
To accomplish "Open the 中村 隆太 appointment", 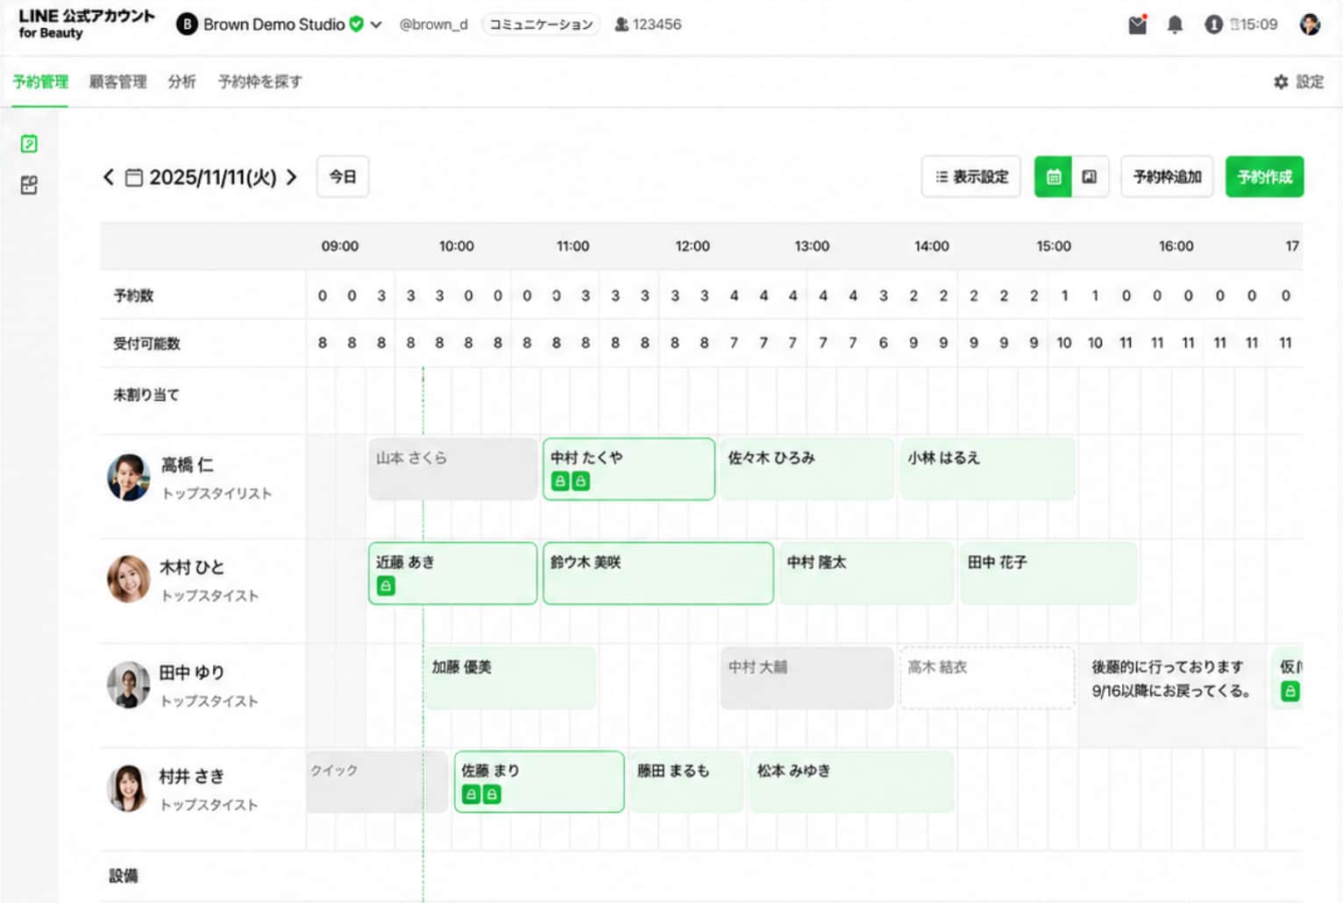I will coord(866,573).
